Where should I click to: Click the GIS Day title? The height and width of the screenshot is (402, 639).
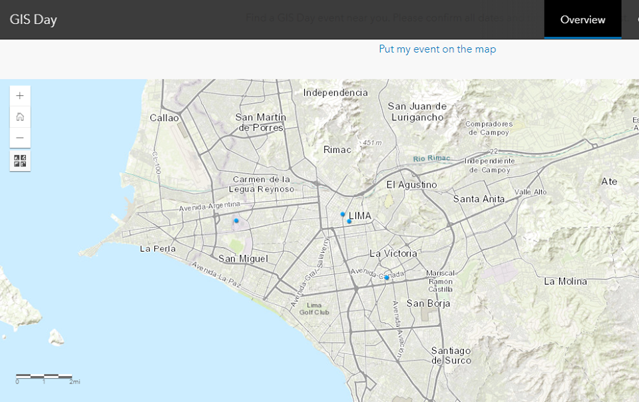[33, 19]
